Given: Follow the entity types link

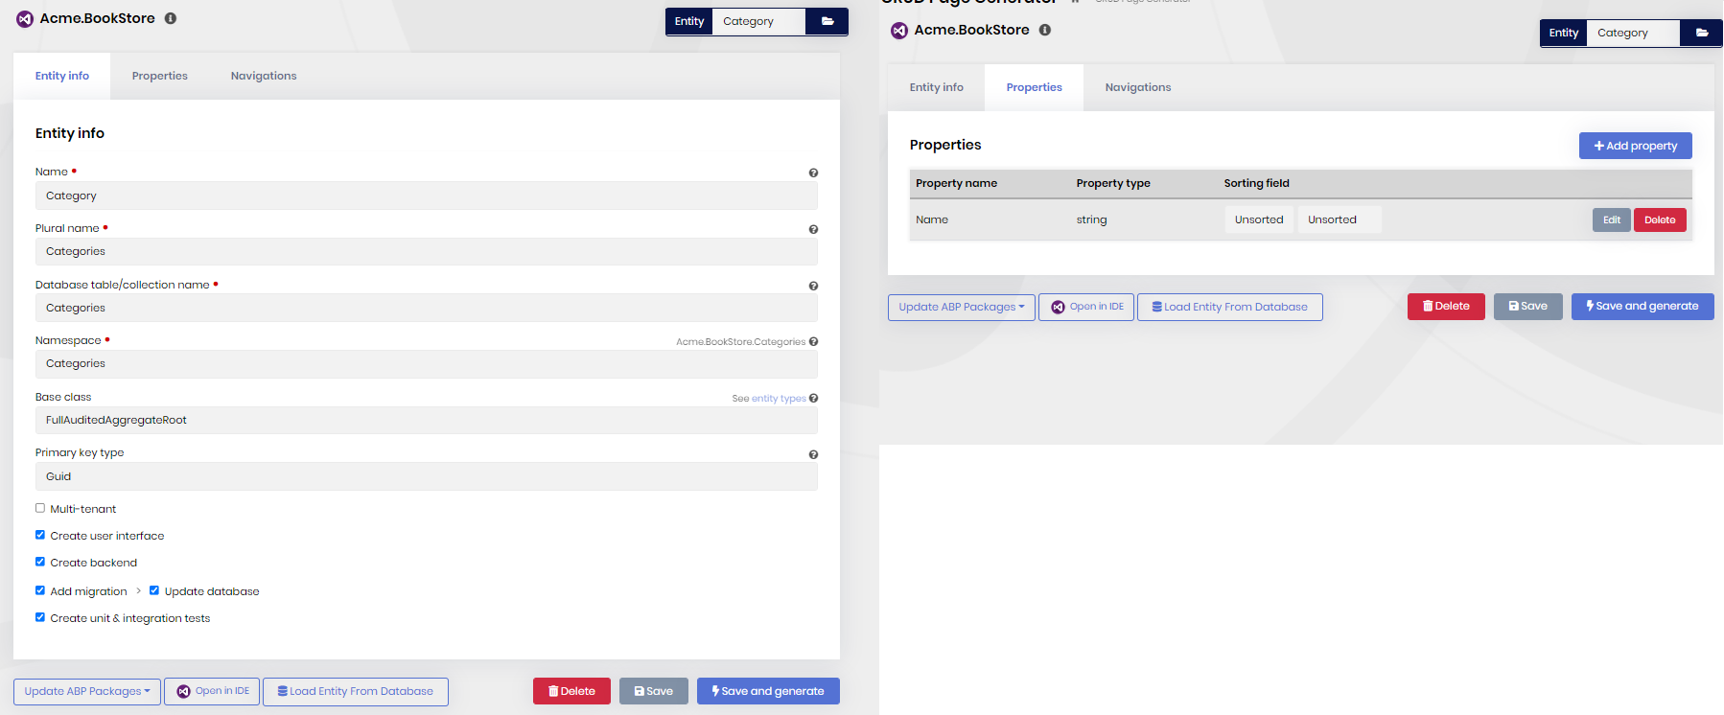Looking at the screenshot, I should (x=779, y=399).
